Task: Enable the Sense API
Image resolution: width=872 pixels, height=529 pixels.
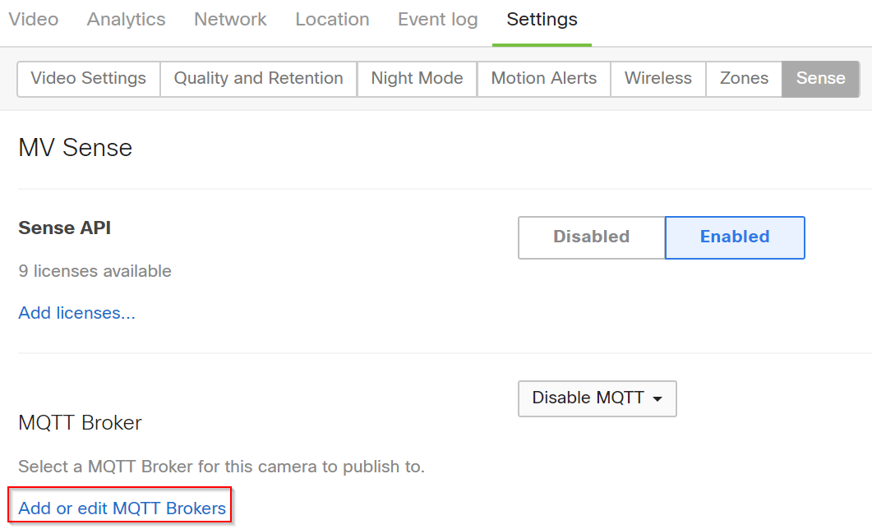Action: tap(734, 237)
